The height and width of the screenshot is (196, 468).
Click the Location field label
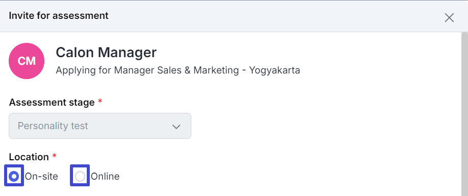tap(29, 157)
